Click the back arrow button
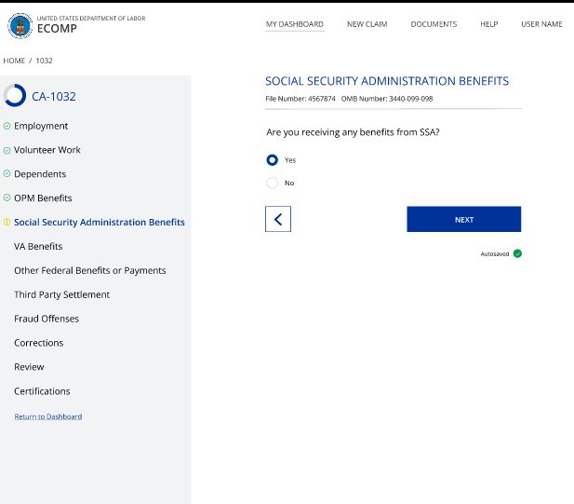This screenshot has width=574, height=504. (278, 219)
